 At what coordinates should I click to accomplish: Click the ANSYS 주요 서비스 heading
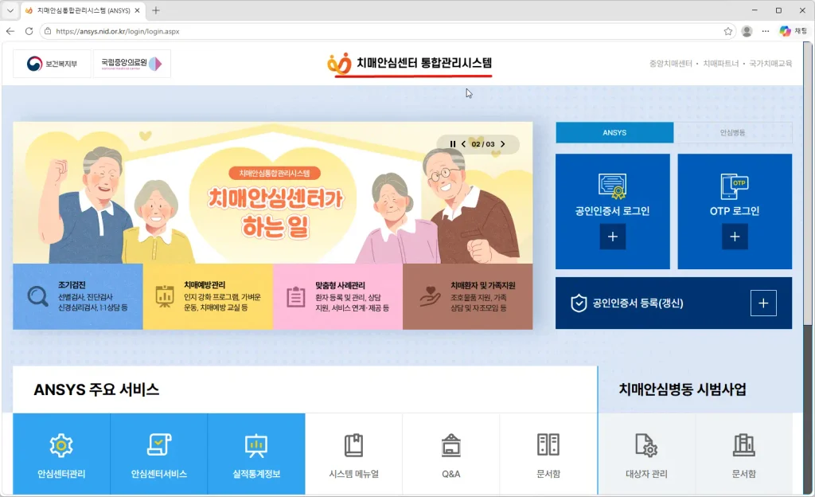(96, 389)
